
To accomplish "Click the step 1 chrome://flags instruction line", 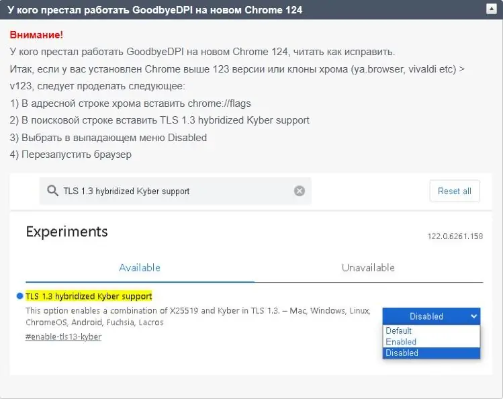I will [130, 103].
